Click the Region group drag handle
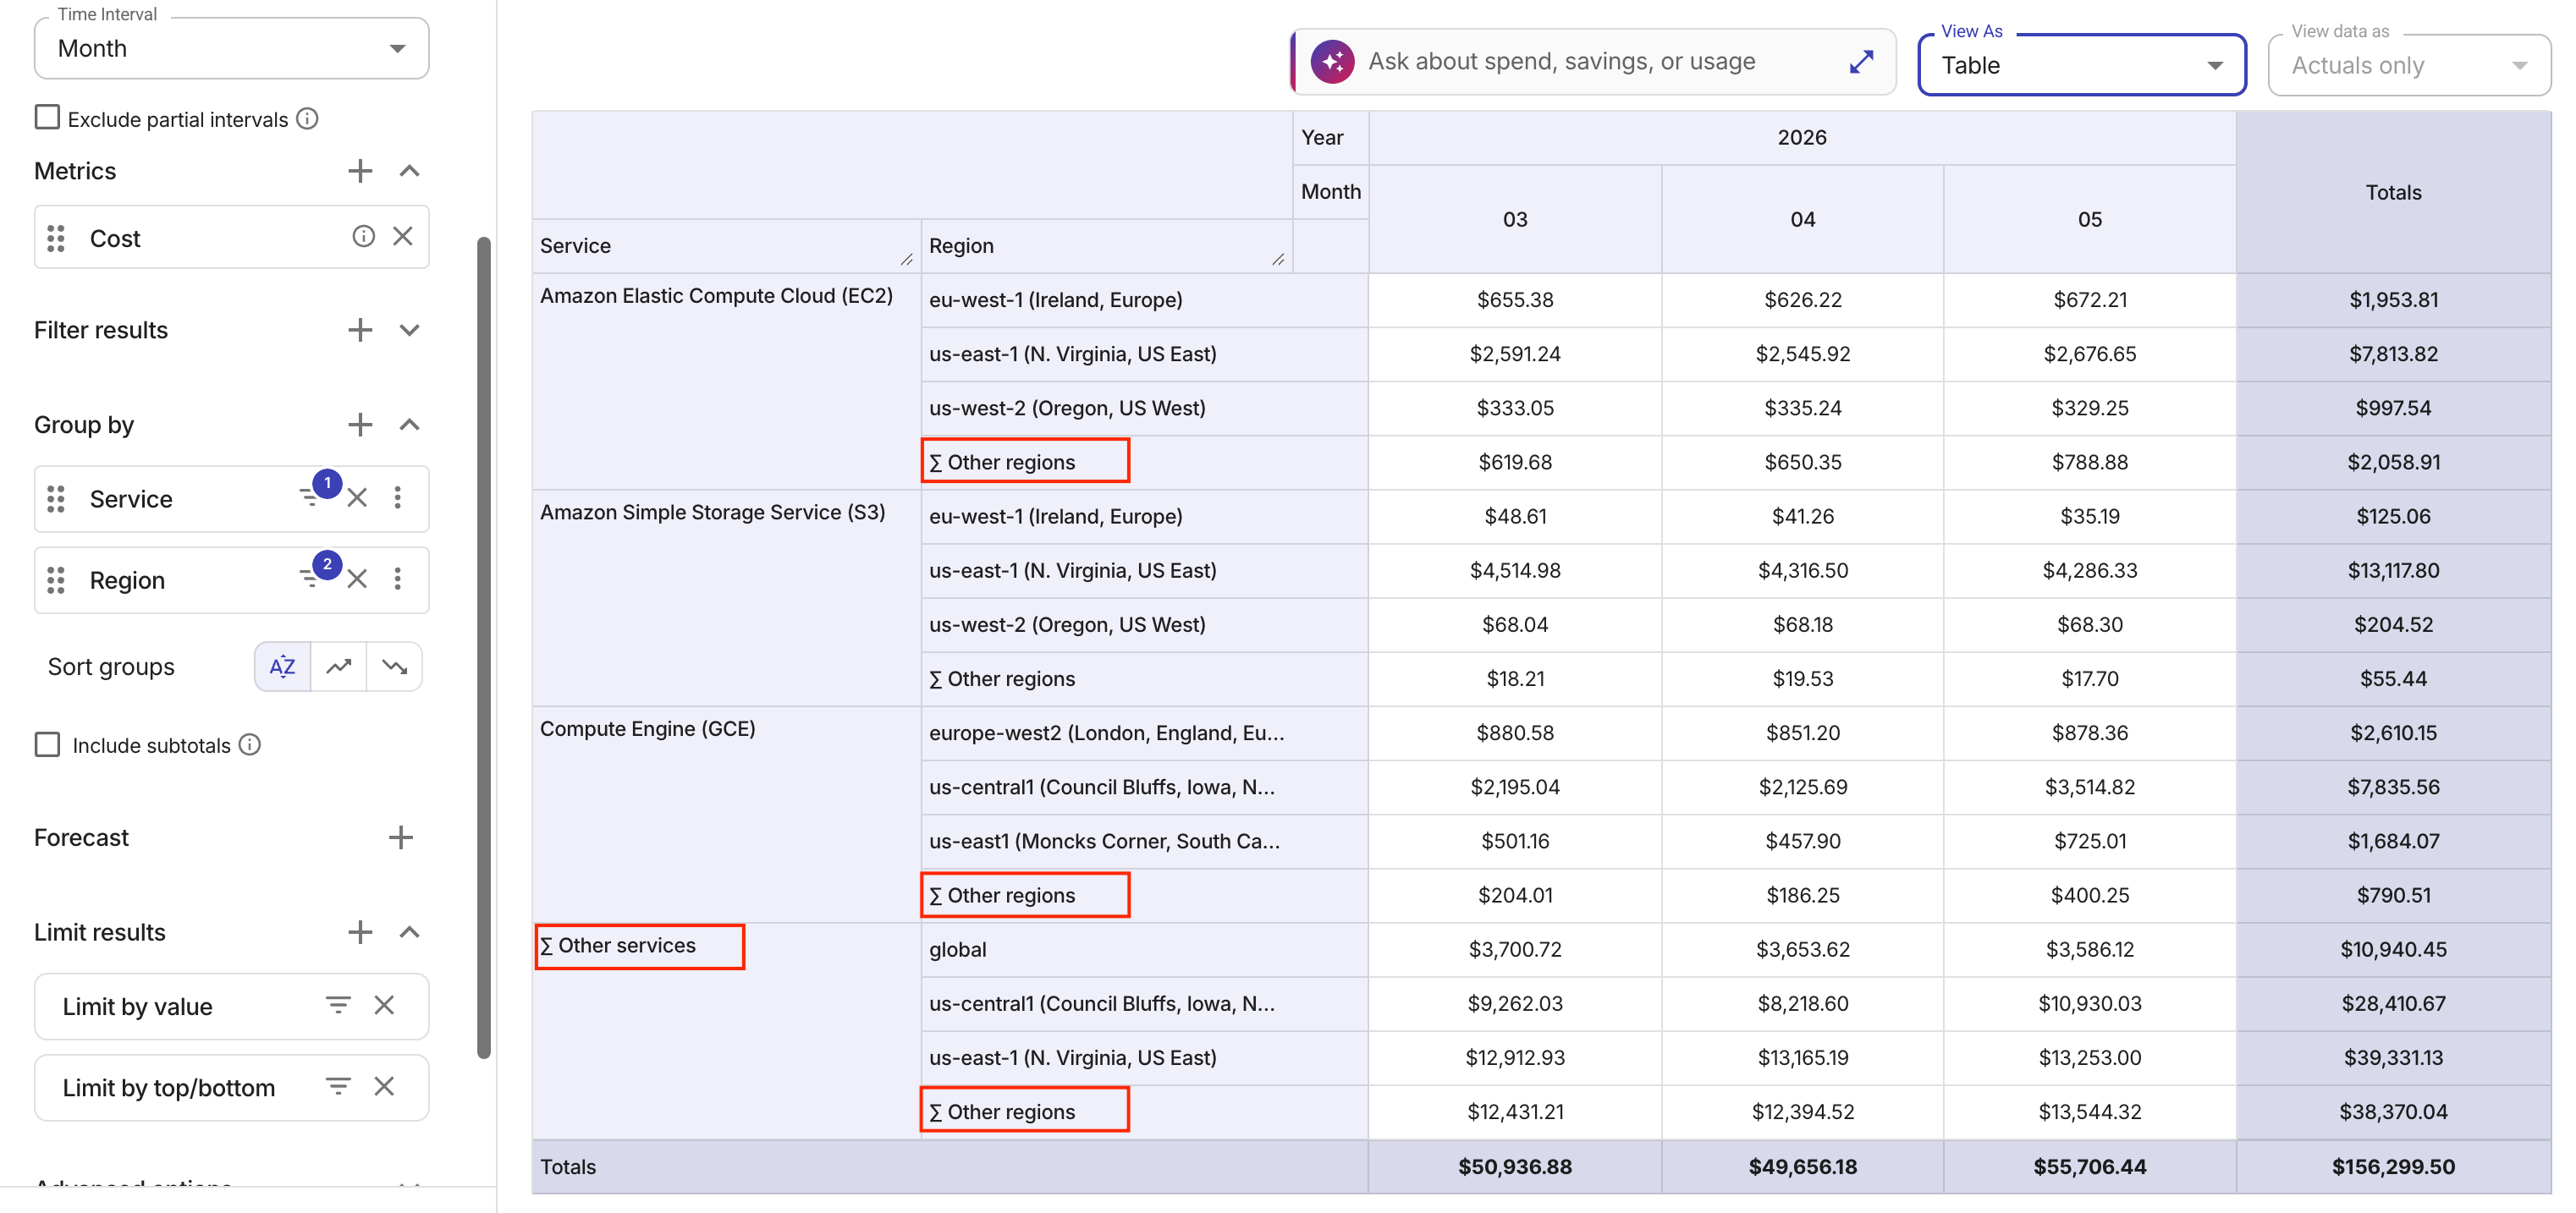 coord(56,579)
